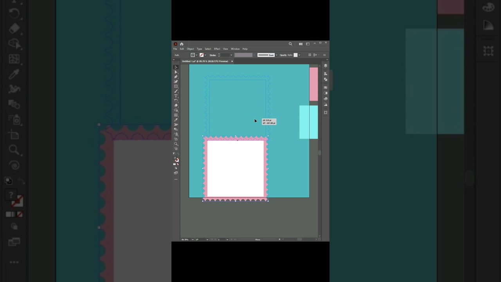Select the Selection tool (black arrow)
This screenshot has height=282, width=501.
(x=176, y=67)
